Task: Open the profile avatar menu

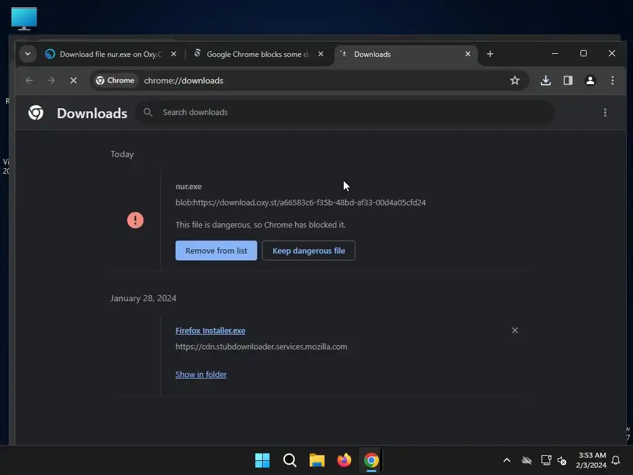Action: (x=590, y=80)
